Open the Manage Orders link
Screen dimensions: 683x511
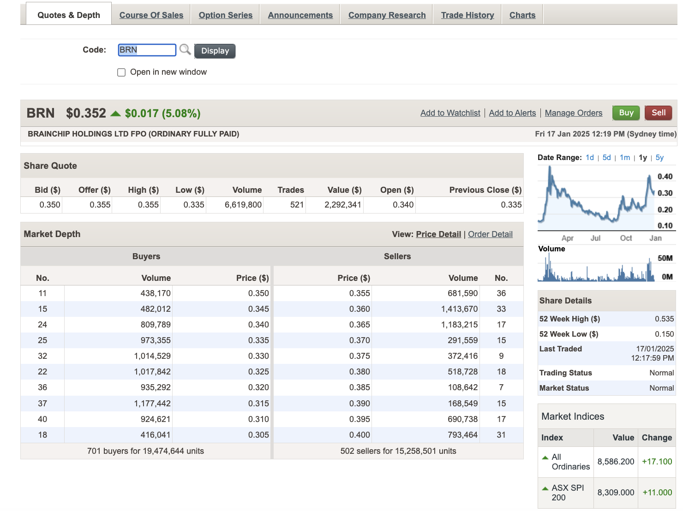point(574,113)
